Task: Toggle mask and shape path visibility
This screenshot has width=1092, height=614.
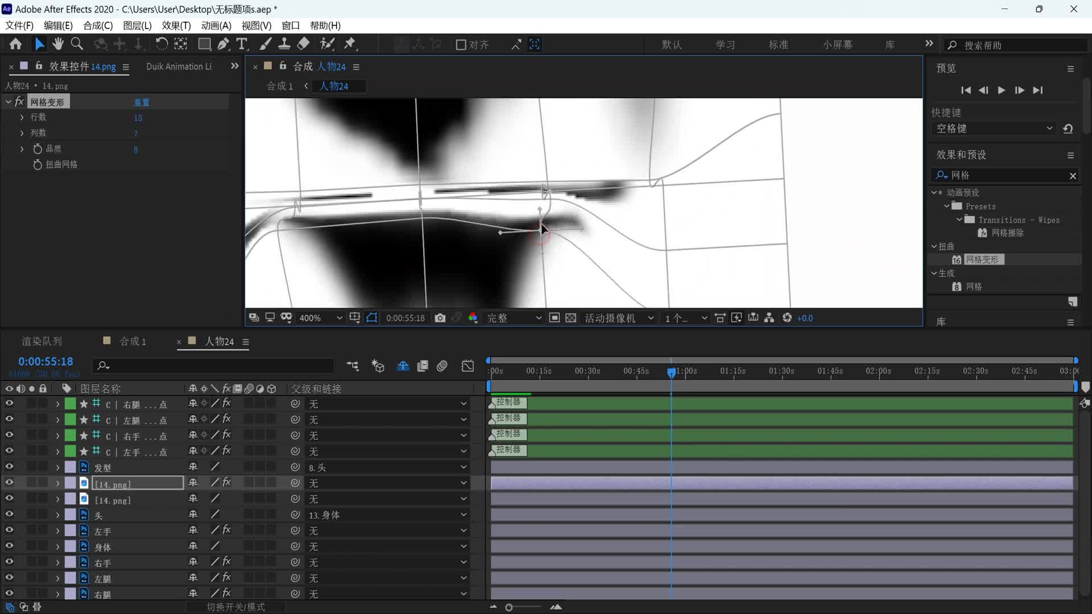Action: click(372, 318)
